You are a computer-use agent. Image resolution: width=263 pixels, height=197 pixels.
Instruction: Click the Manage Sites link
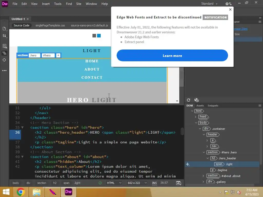pos(241,29)
